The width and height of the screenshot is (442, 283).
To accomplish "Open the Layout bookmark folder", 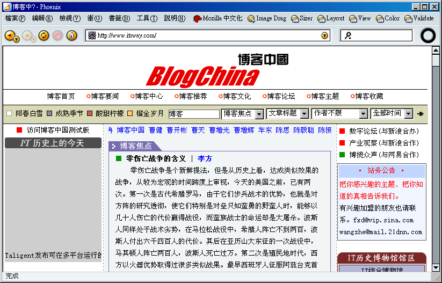I will tap(331, 19).
